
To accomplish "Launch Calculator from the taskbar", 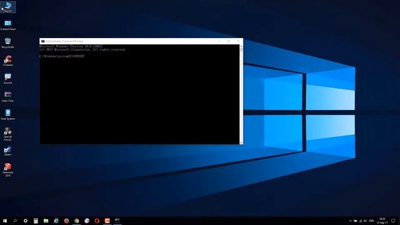I will coord(36,221).
